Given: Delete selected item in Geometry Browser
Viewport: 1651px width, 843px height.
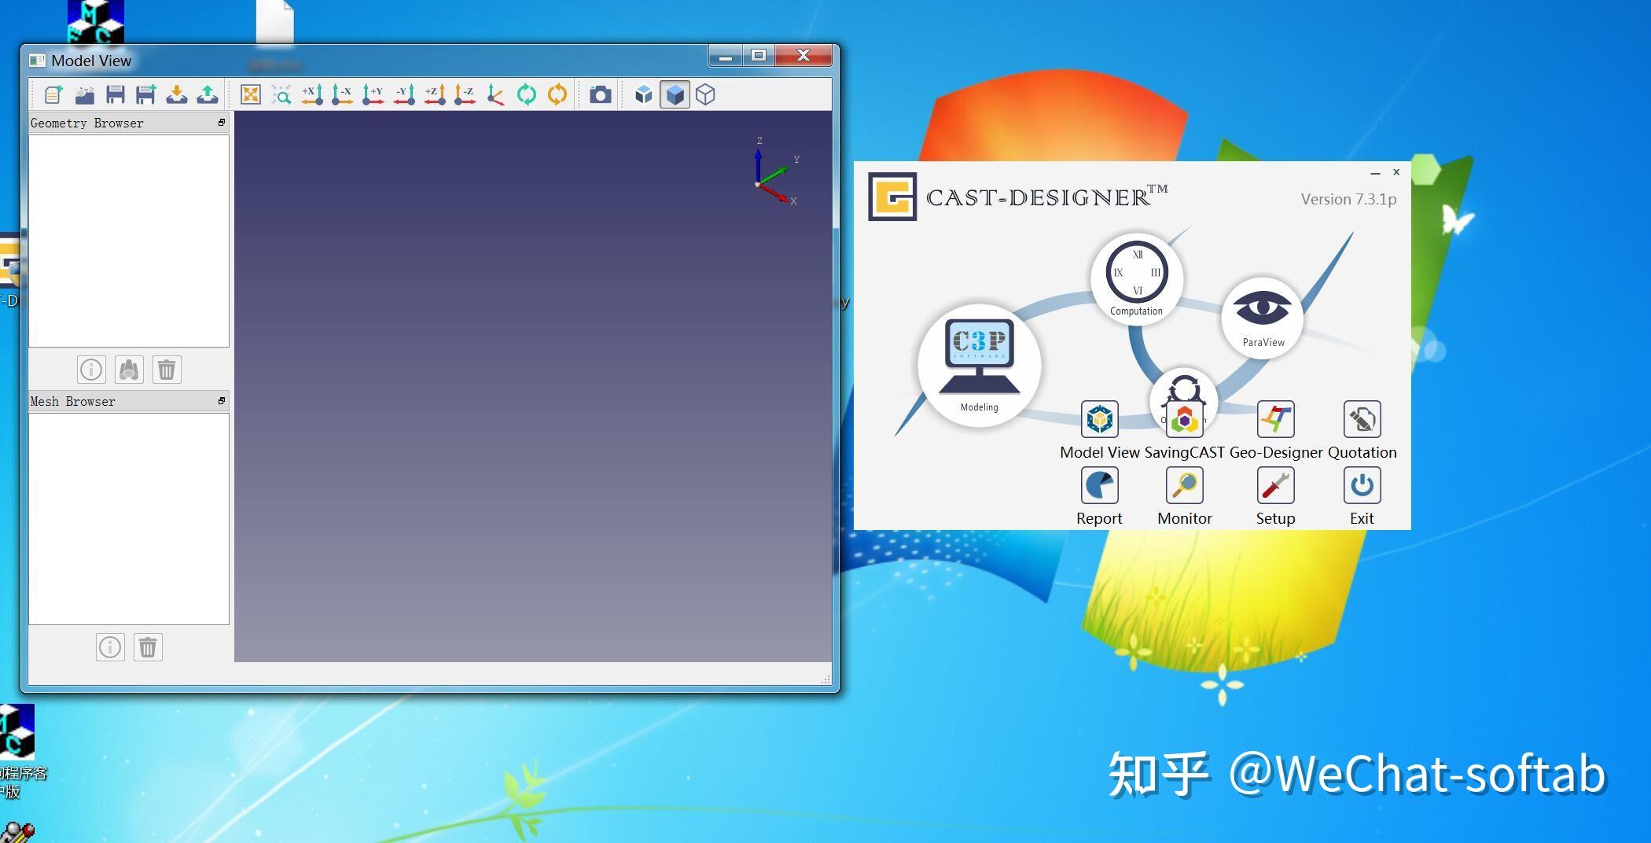Looking at the screenshot, I should 166,369.
